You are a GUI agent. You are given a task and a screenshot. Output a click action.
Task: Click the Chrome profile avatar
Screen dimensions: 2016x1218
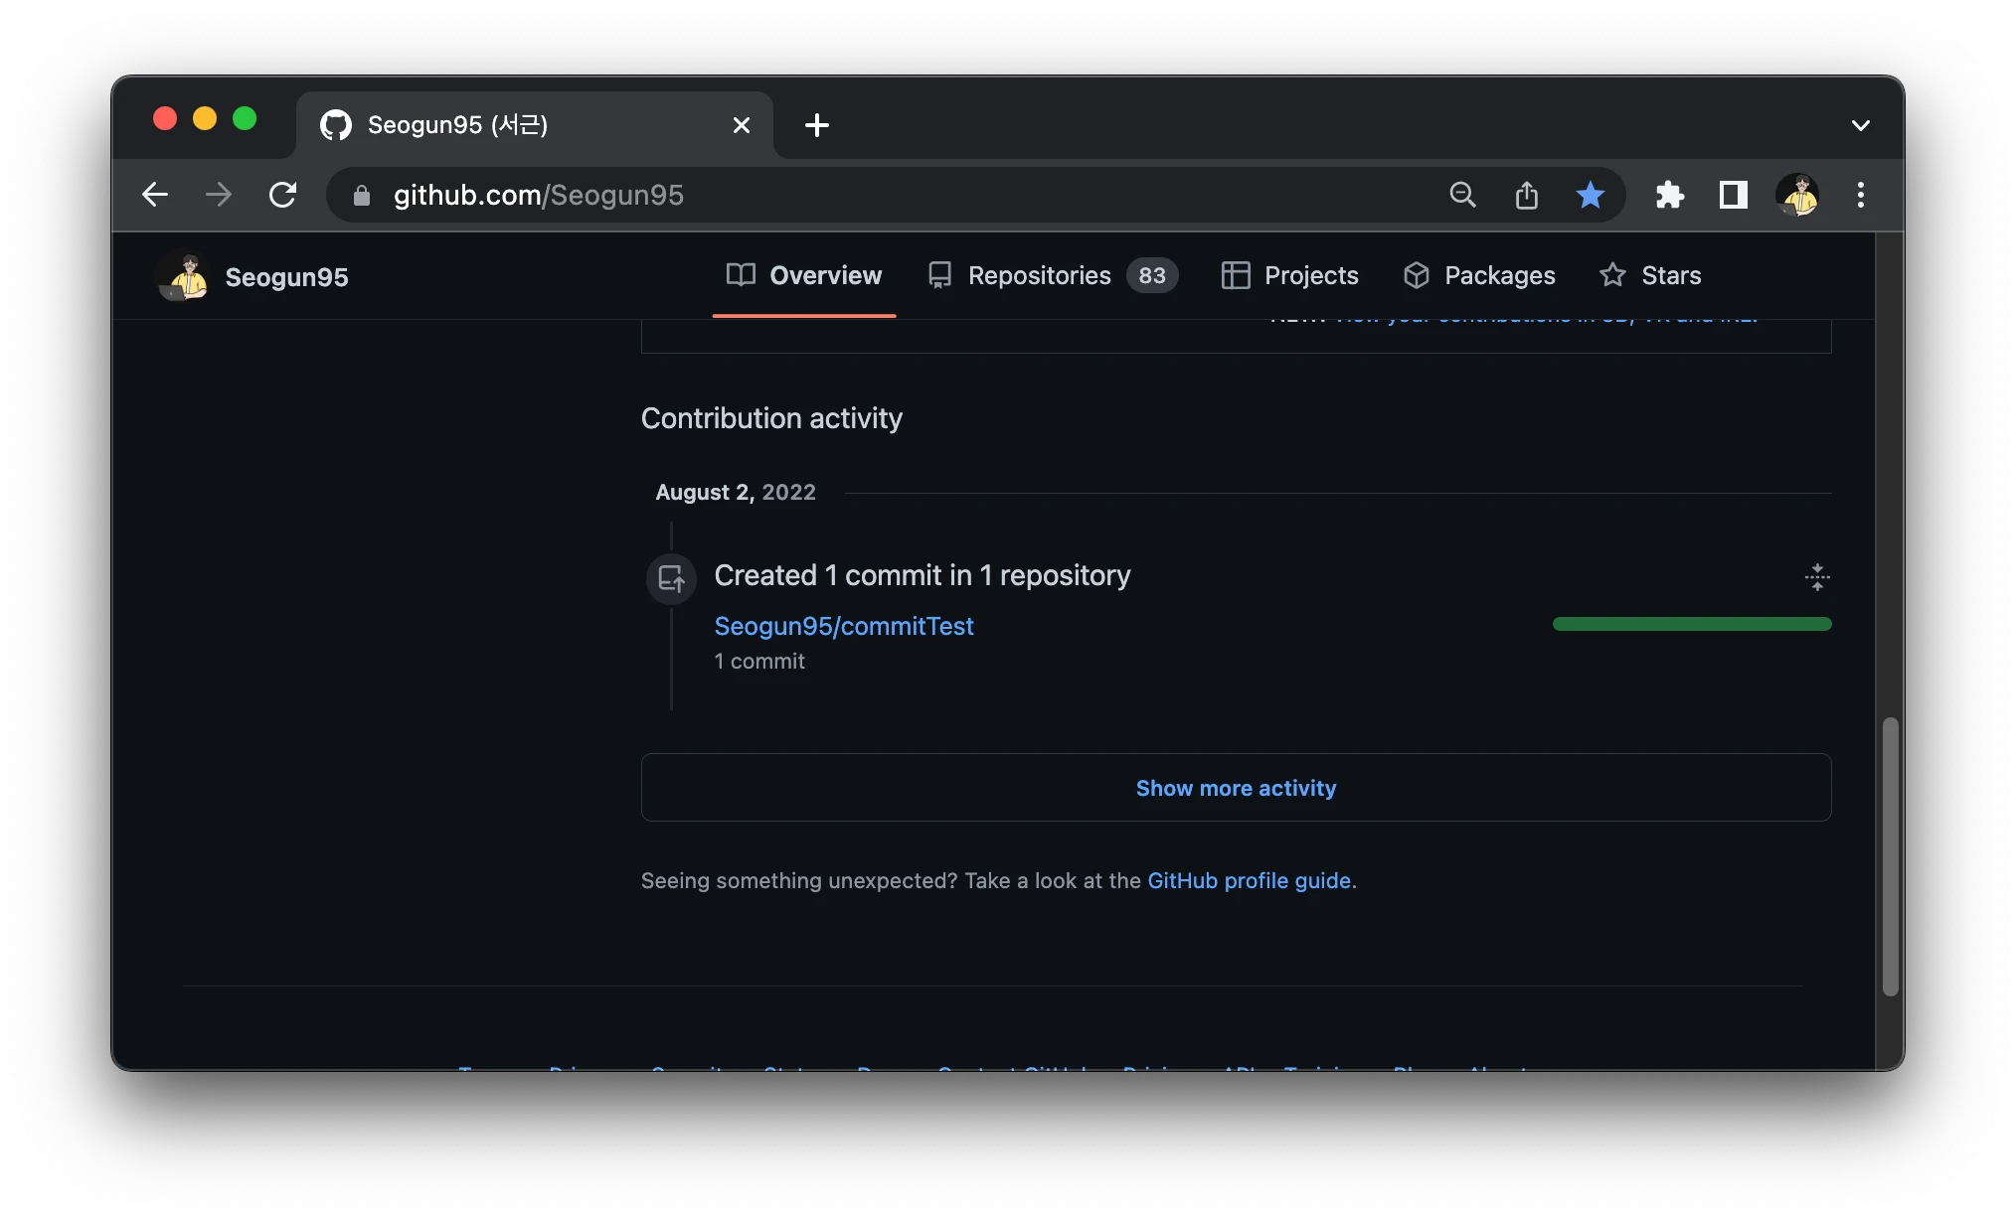click(x=1798, y=195)
